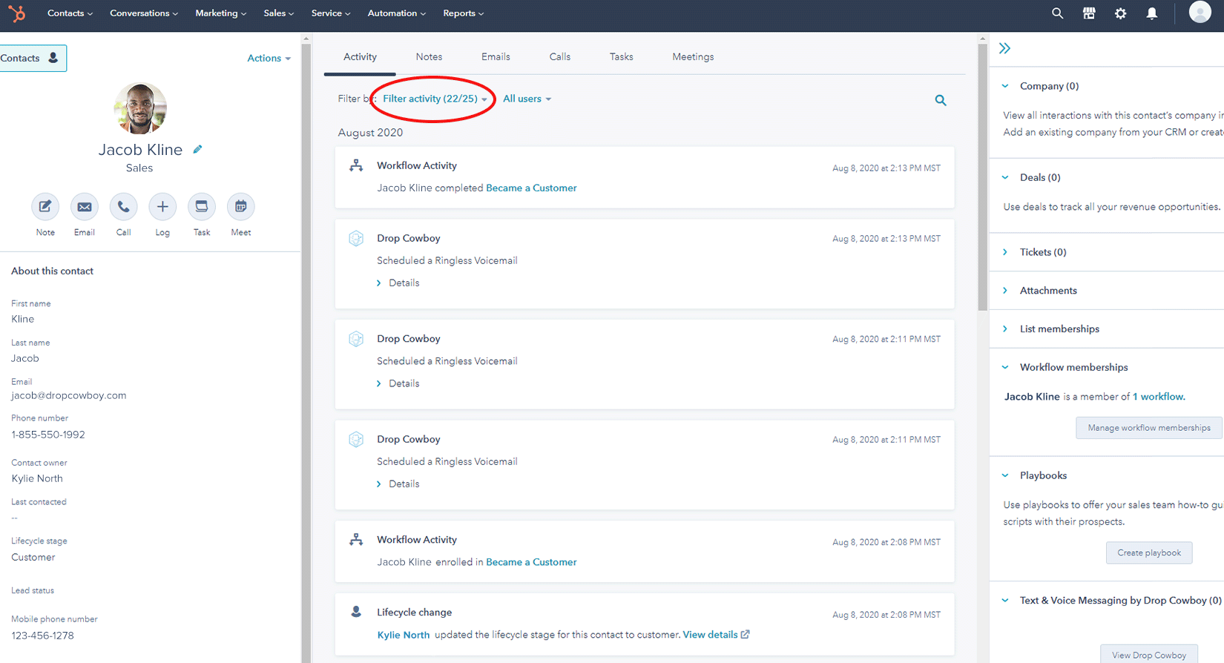Screen dimensions: 1224x663
Task: Click the HubSpot sprocket logo
Action: click(16, 13)
